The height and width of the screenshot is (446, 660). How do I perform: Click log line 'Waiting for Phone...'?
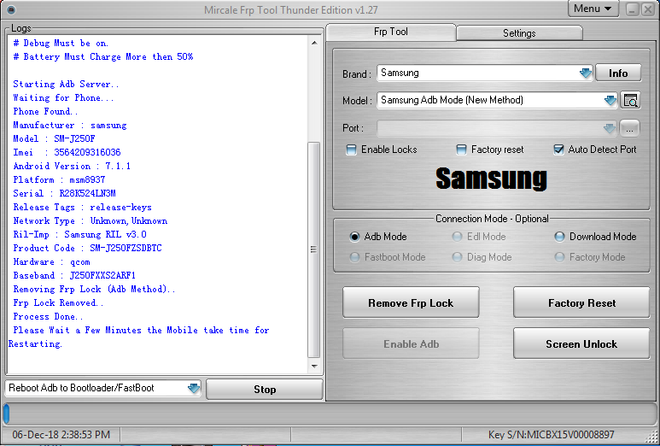click(x=64, y=97)
